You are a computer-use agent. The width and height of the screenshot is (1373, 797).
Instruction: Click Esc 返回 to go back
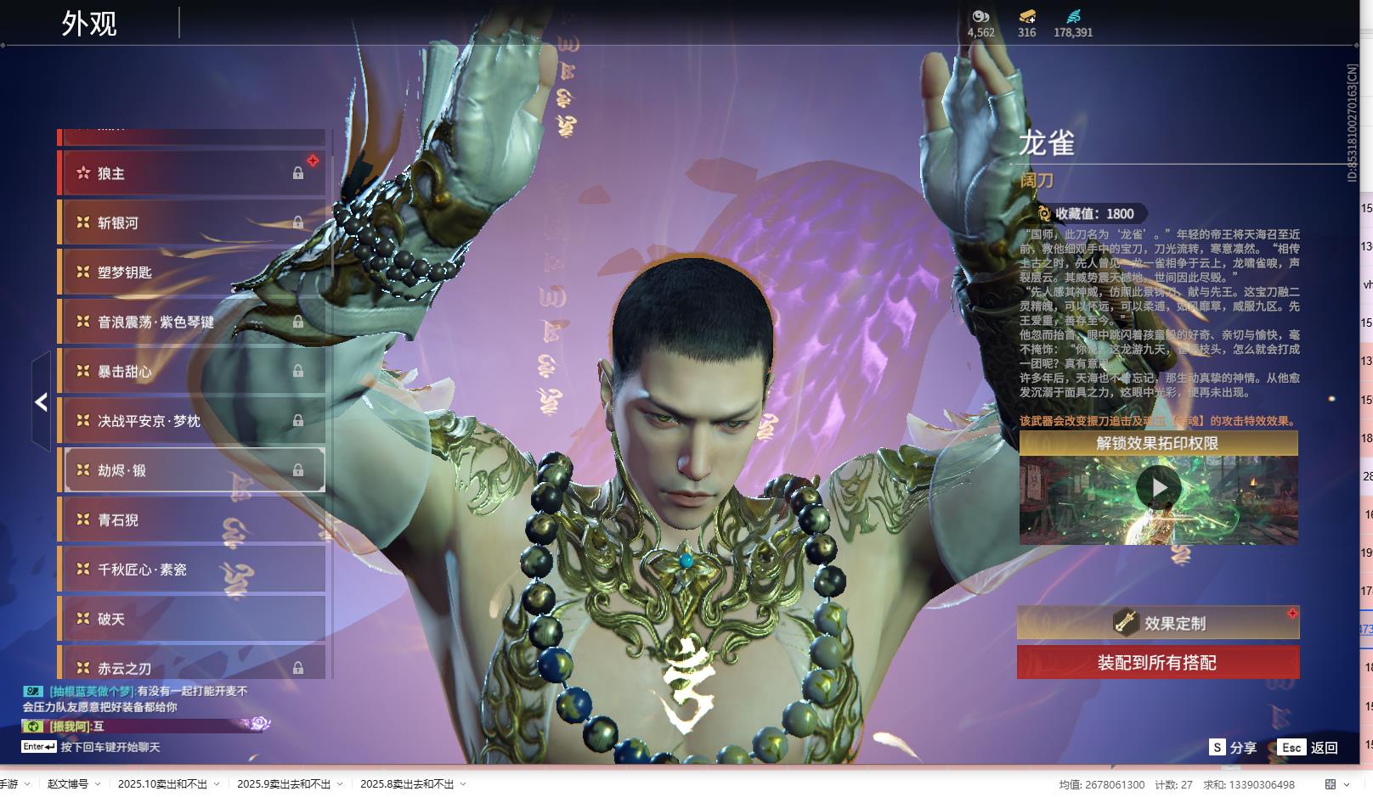tap(1308, 747)
